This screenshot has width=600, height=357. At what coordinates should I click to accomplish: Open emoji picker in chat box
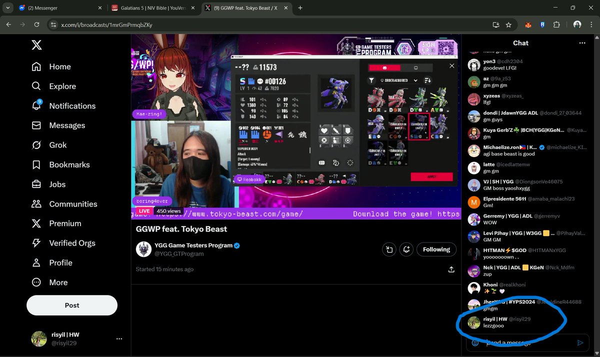coord(475,343)
